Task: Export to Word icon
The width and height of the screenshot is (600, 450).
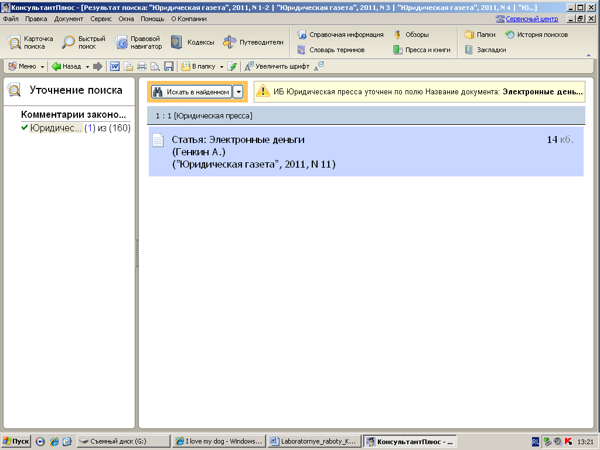Action: coord(115,67)
